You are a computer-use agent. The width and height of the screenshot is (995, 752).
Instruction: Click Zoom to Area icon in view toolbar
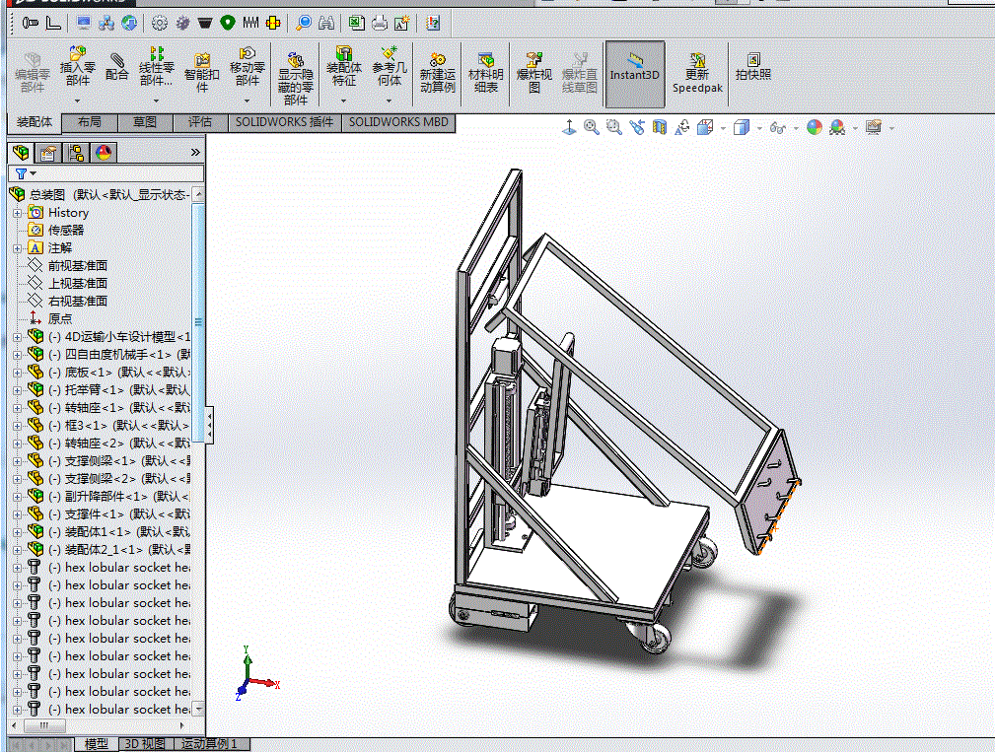click(x=613, y=127)
